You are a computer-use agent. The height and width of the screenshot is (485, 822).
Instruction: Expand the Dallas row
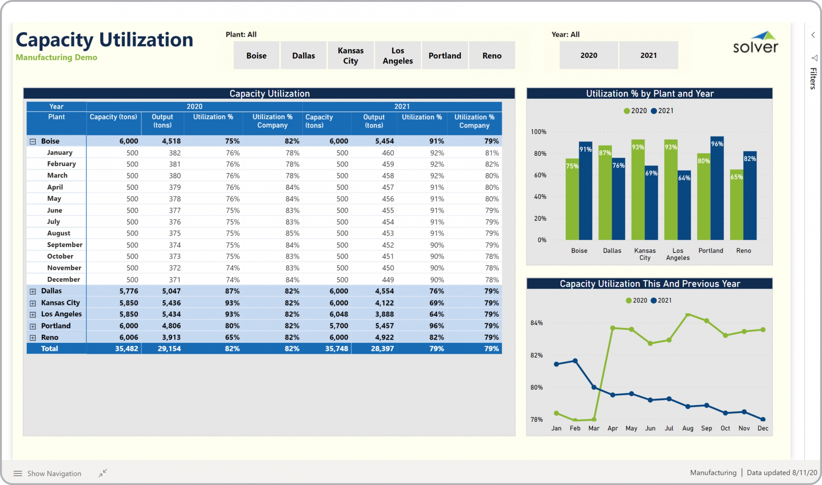(x=33, y=291)
